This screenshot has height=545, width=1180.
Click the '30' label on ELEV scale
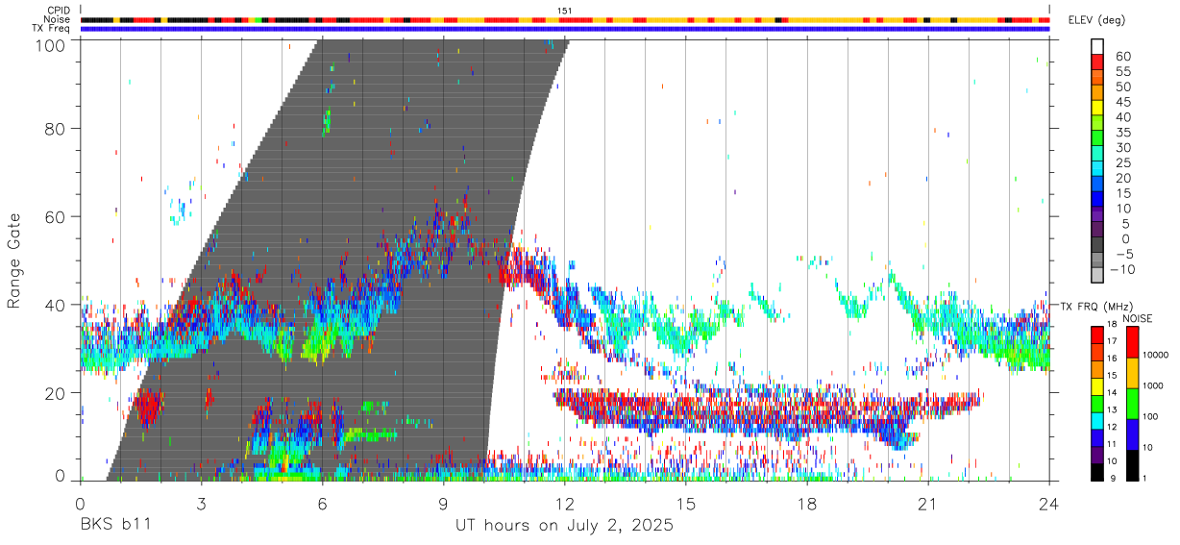click(1122, 147)
